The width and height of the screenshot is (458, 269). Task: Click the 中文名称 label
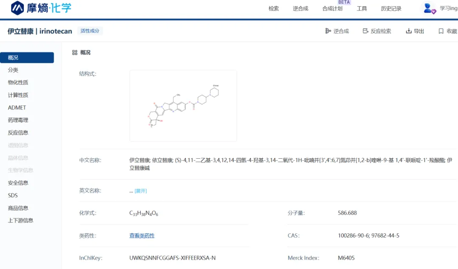90,160
